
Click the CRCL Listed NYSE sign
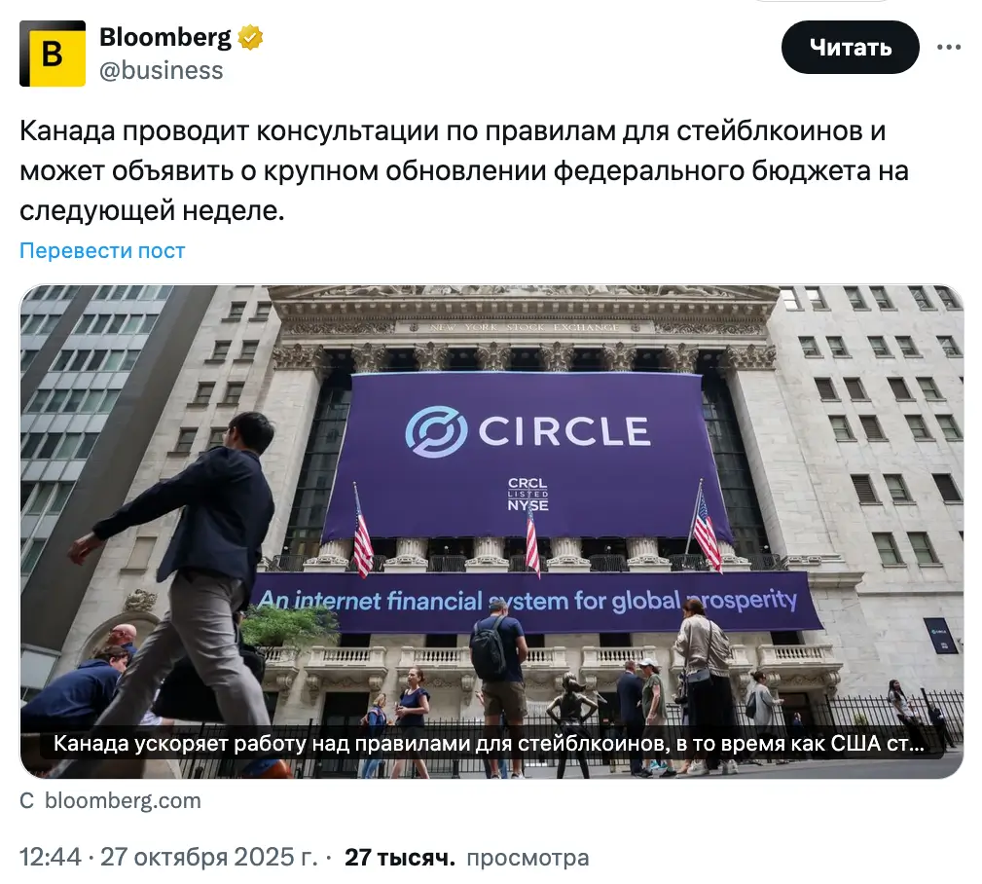[528, 495]
